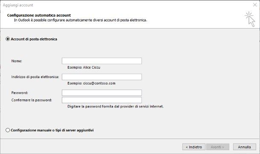Select the Account di posta elettronica radio button

8,39
